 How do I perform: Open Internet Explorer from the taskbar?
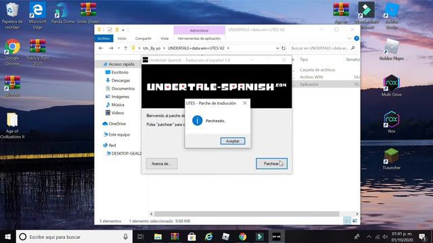pos(209,237)
